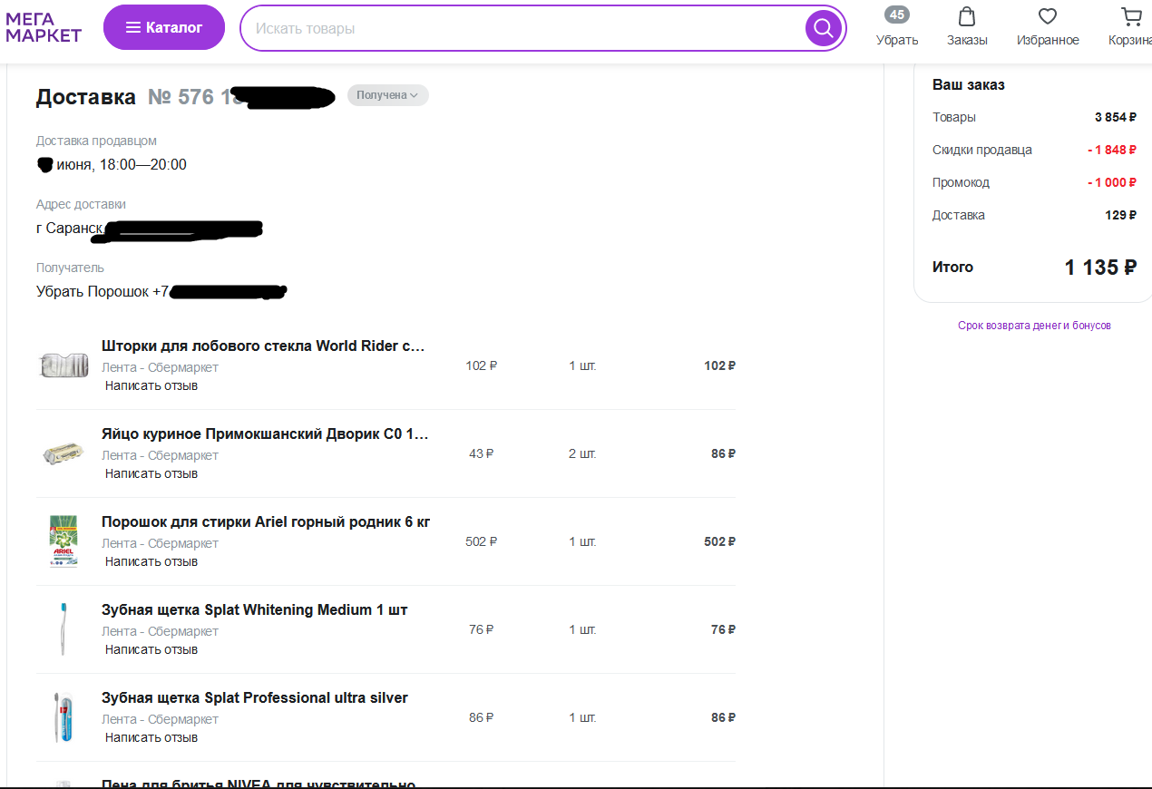Click seller Лента - Сбермаркет under Ariel powder

click(x=160, y=543)
